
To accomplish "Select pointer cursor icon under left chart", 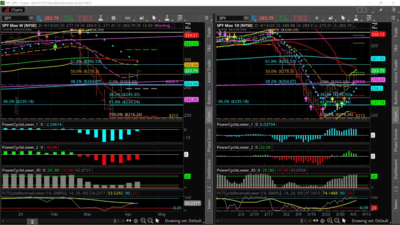I will coord(157,221).
